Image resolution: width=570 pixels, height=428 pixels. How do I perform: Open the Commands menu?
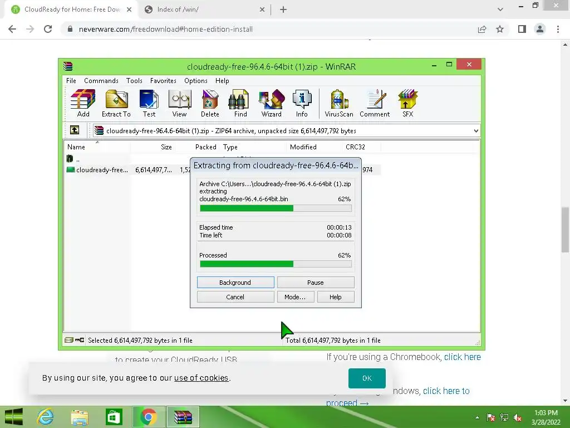(x=101, y=80)
